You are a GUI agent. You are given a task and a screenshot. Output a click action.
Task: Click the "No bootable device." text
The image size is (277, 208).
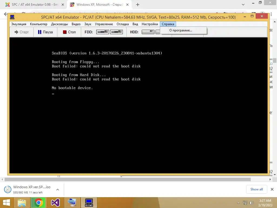72,88
